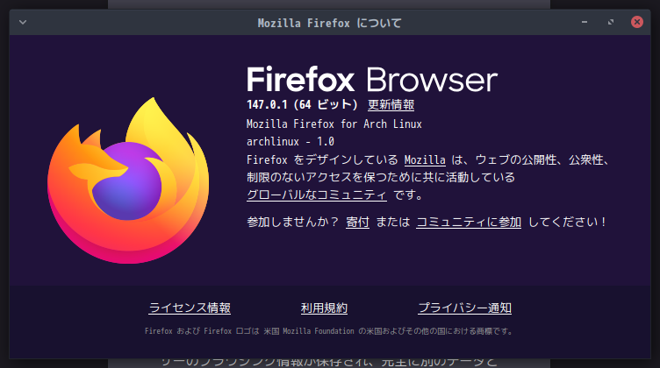This screenshot has height=368, width=660.
Task: Click the title bar text Mozilla Firefox について
Action: point(330,23)
